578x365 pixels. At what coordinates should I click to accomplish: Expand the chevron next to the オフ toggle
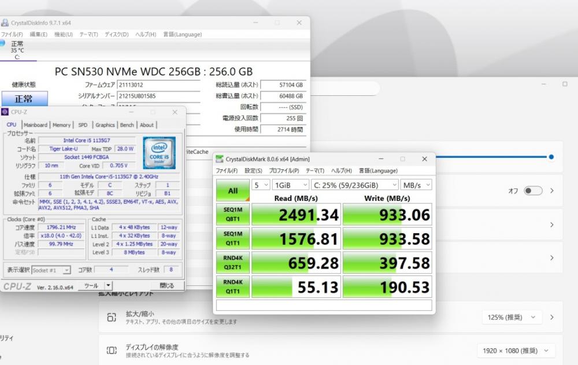(x=552, y=191)
